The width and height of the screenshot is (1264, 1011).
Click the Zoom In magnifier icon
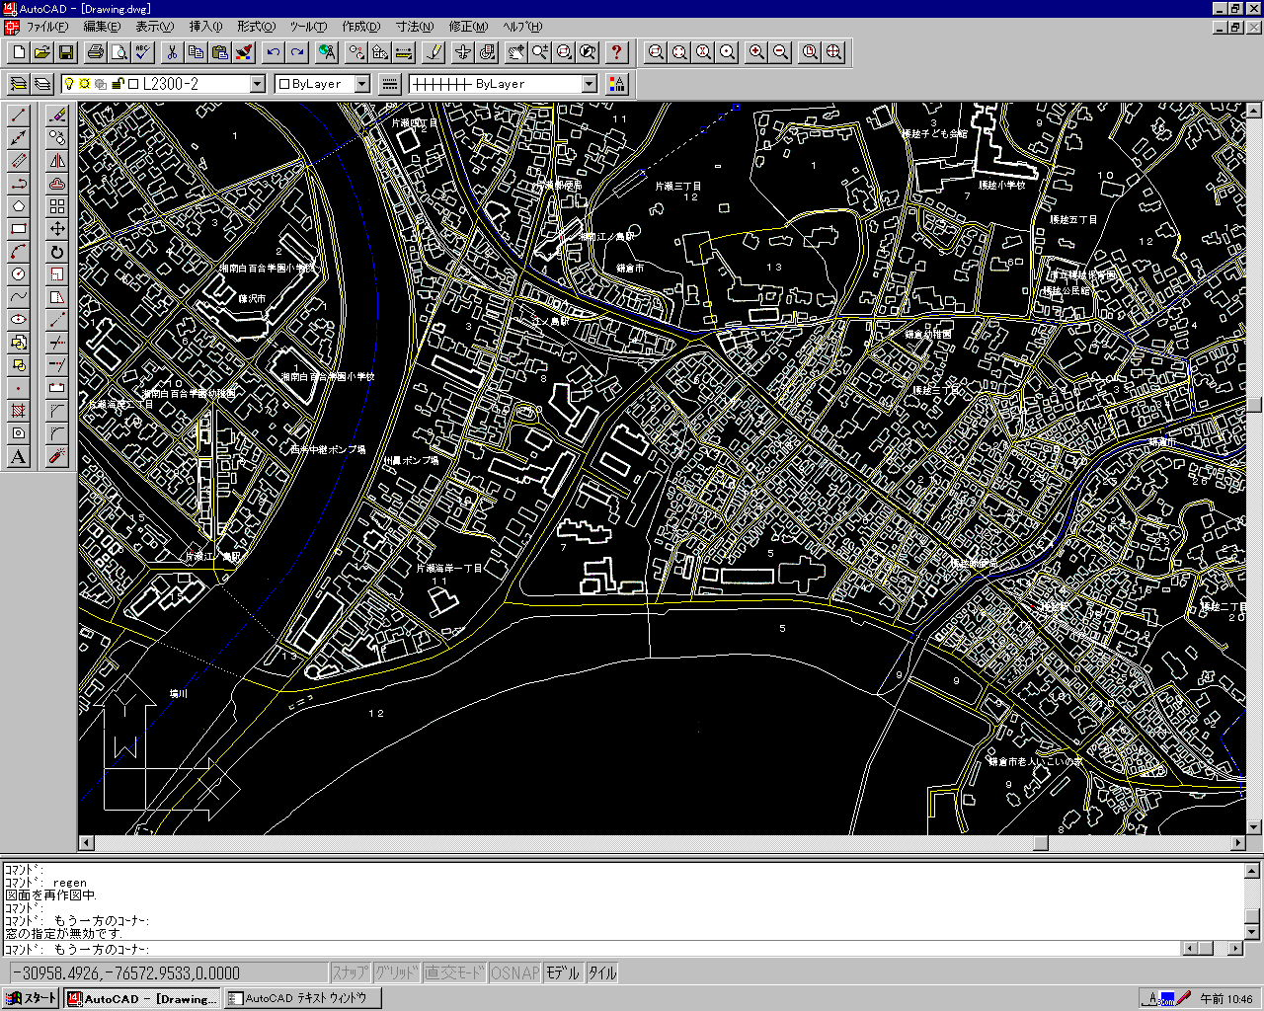(x=756, y=52)
